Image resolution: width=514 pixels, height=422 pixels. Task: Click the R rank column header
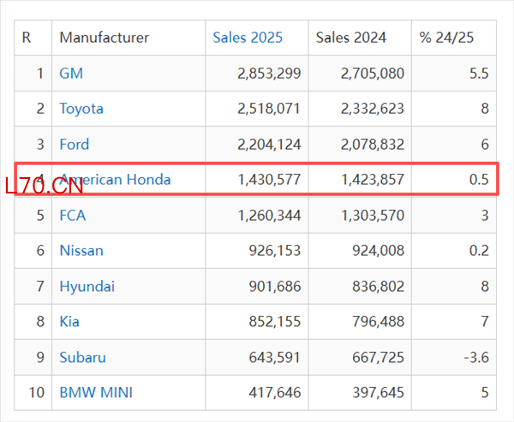coord(27,38)
